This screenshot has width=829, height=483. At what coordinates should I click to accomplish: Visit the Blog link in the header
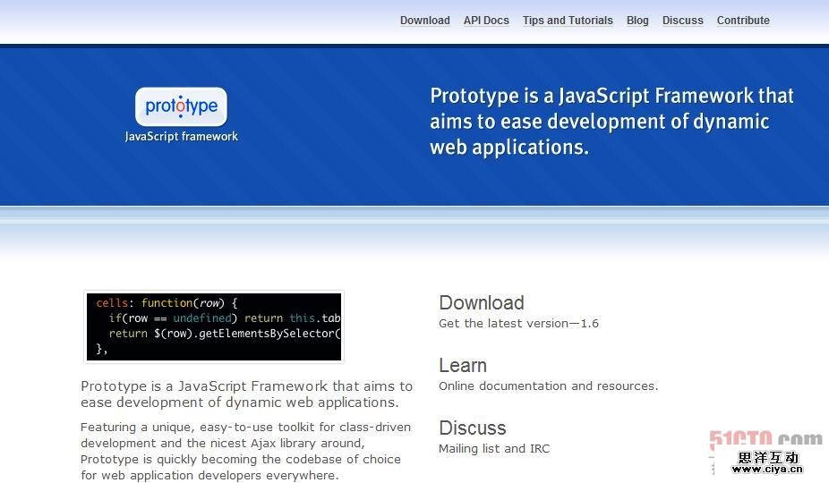637,21
